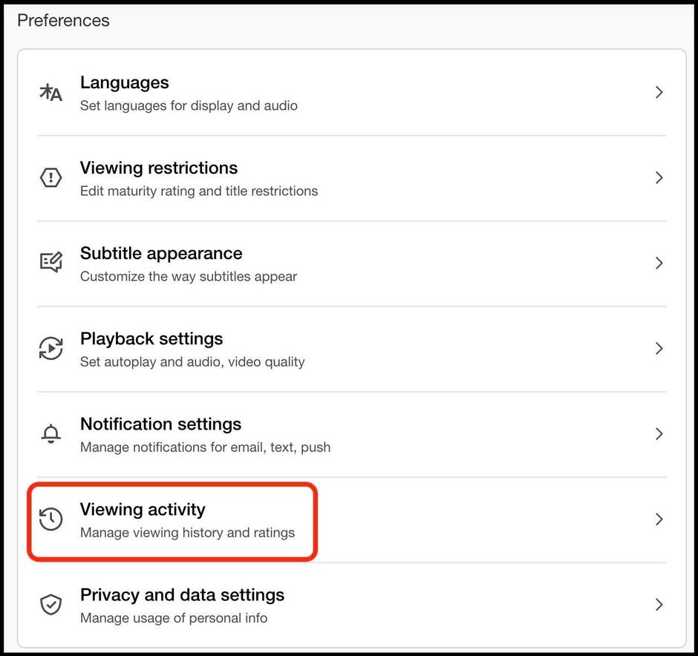Click the Languages translate icon
698x656 pixels.
pos(50,93)
